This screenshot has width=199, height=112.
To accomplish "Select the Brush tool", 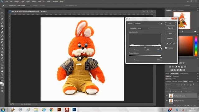I will (x=2, y=35).
